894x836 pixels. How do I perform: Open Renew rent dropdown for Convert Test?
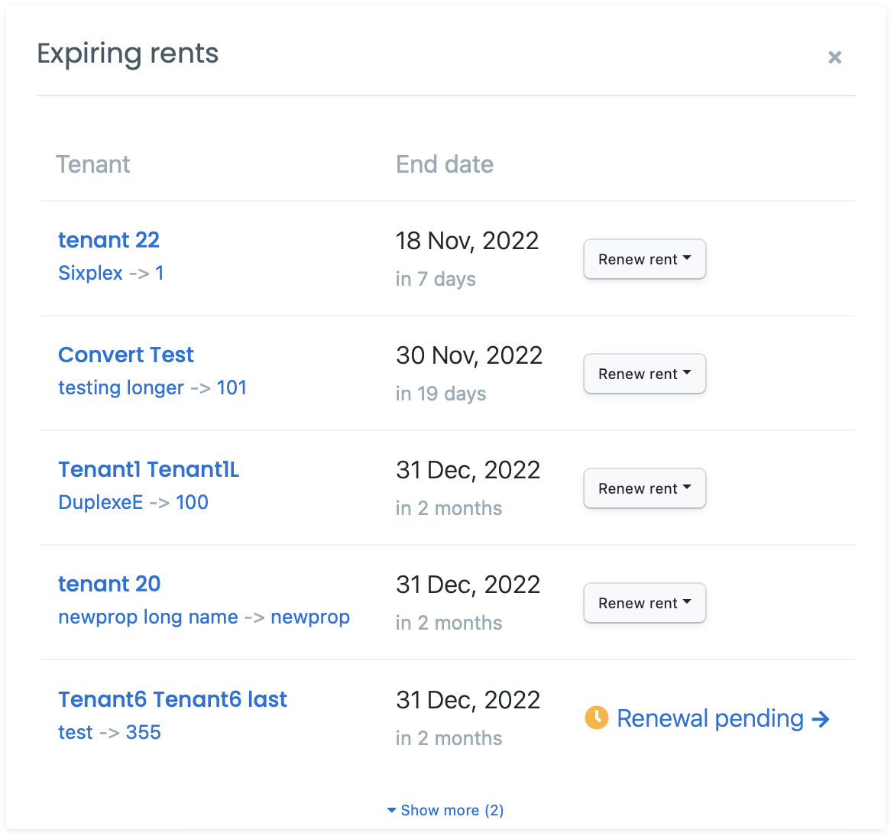tap(644, 374)
